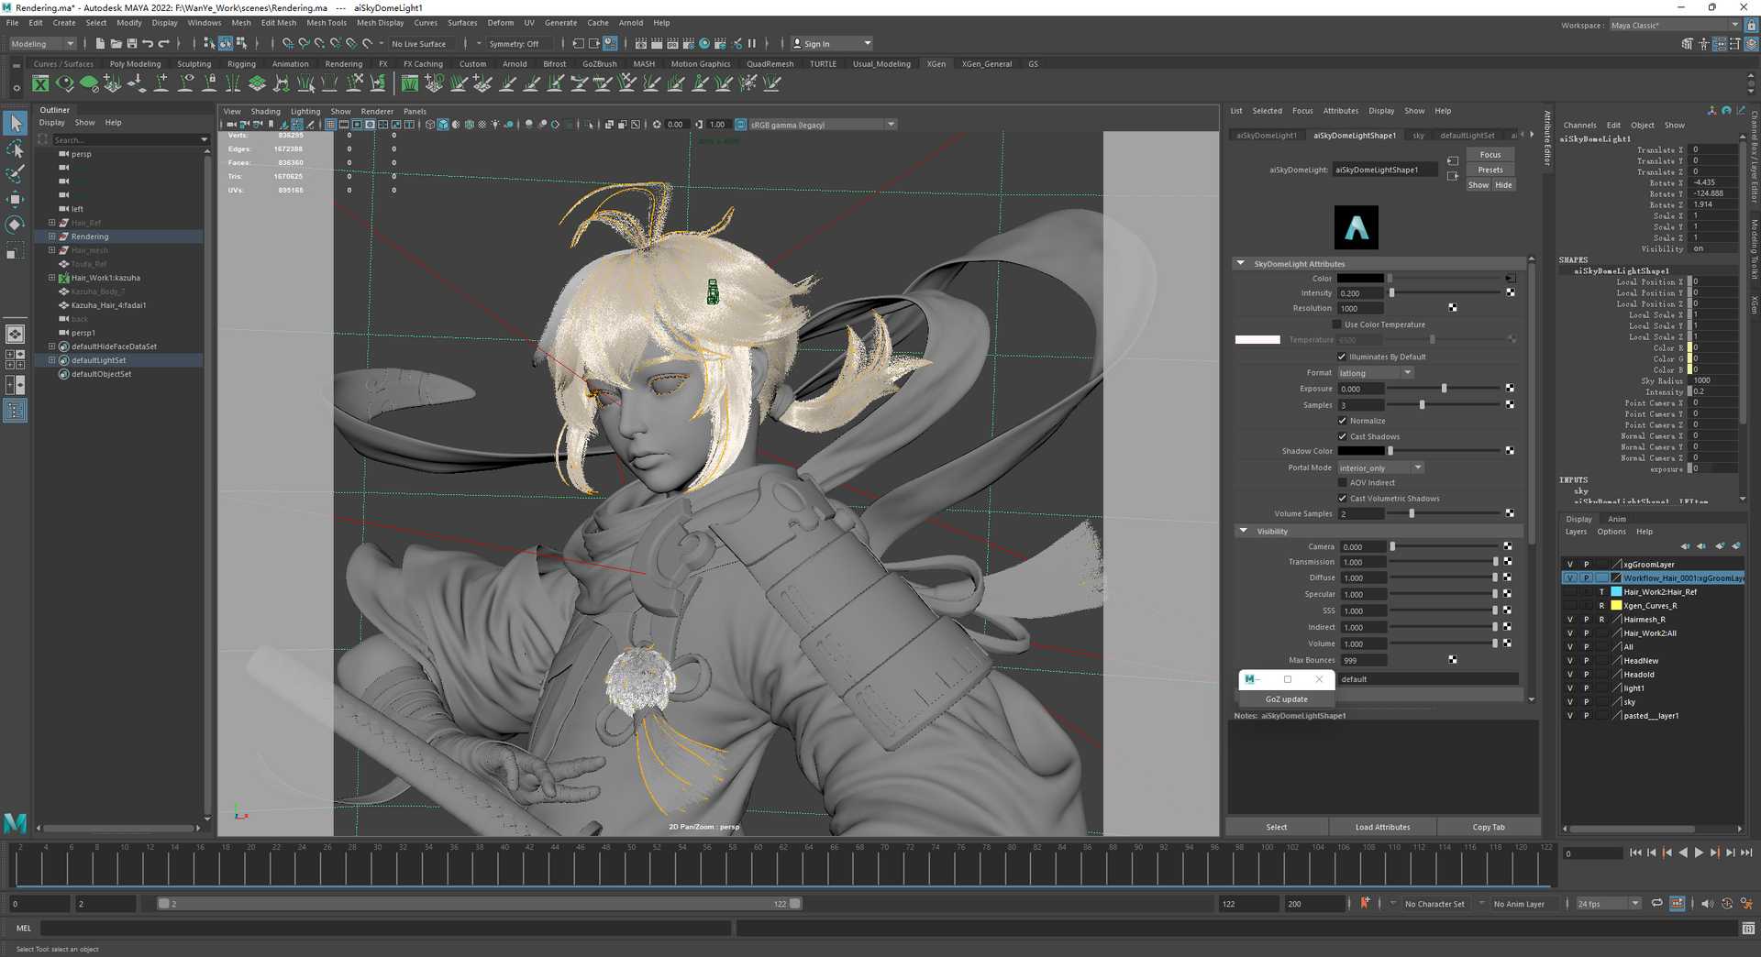Toggle the AOV Indirect checkbox
This screenshot has width=1761, height=957.
coord(1342,482)
